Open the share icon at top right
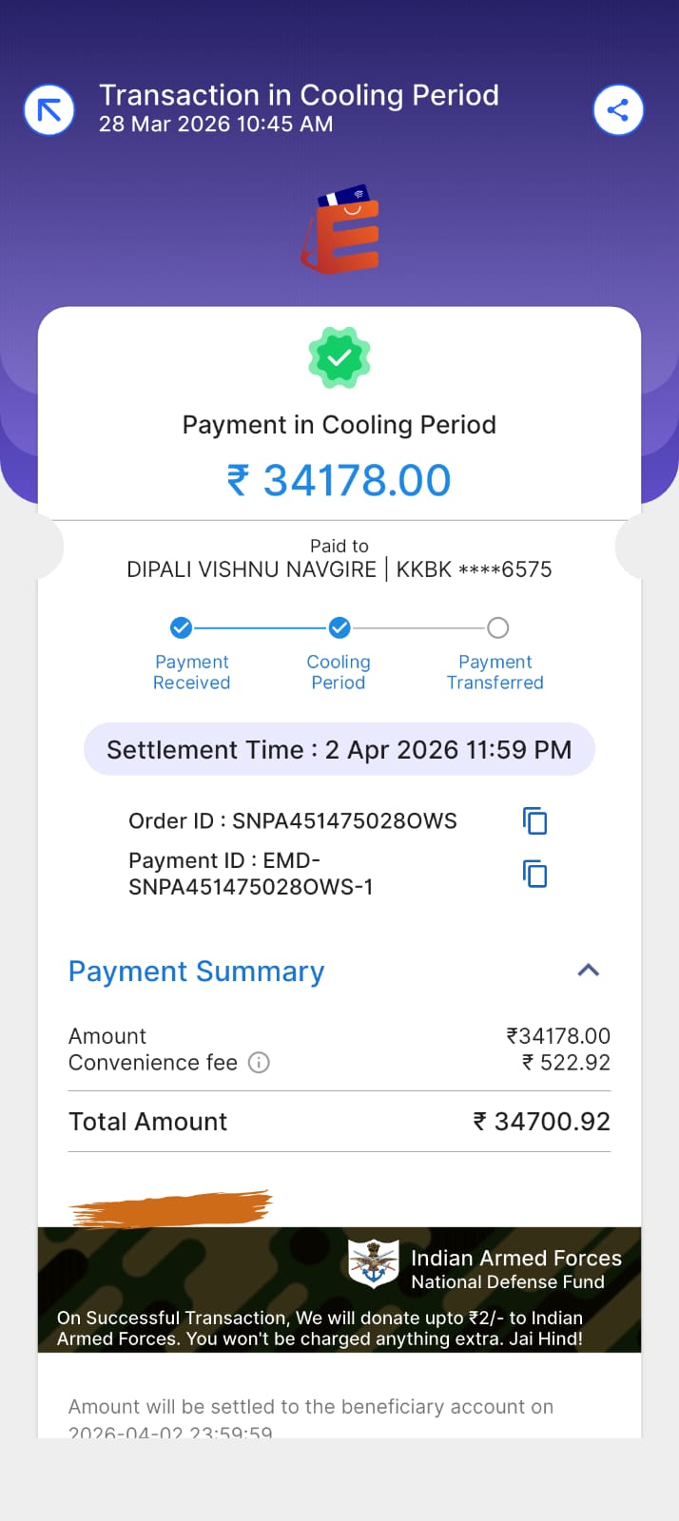 coord(618,109)
